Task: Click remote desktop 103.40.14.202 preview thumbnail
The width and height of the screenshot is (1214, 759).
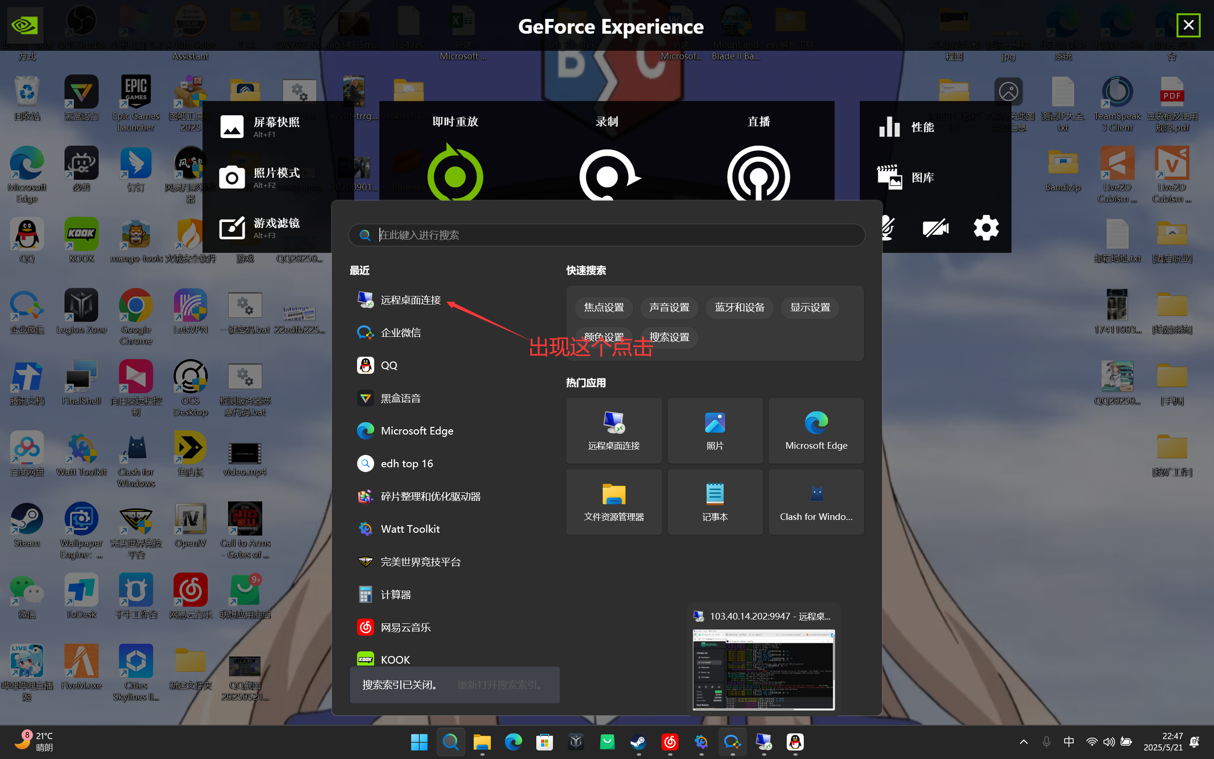Action: tap(763, 670)
